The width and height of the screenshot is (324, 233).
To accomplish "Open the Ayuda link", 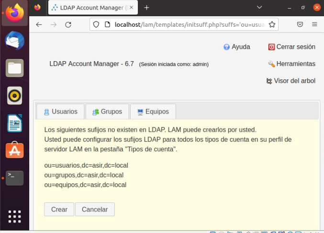I will click(241, 47).
